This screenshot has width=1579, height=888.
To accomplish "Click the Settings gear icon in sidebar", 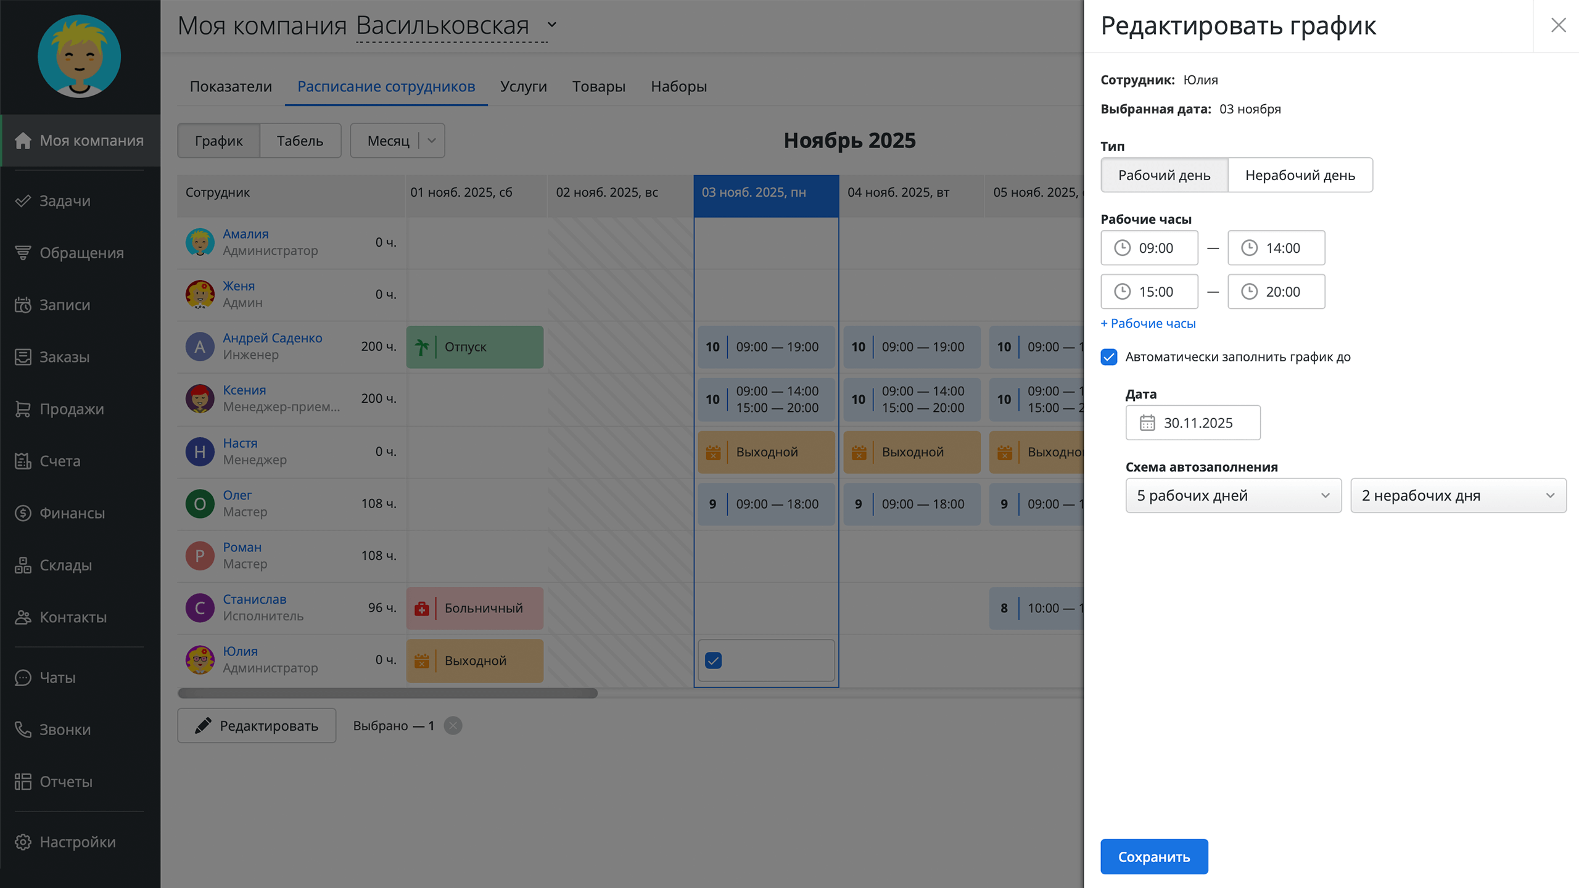I will (23, 842).
